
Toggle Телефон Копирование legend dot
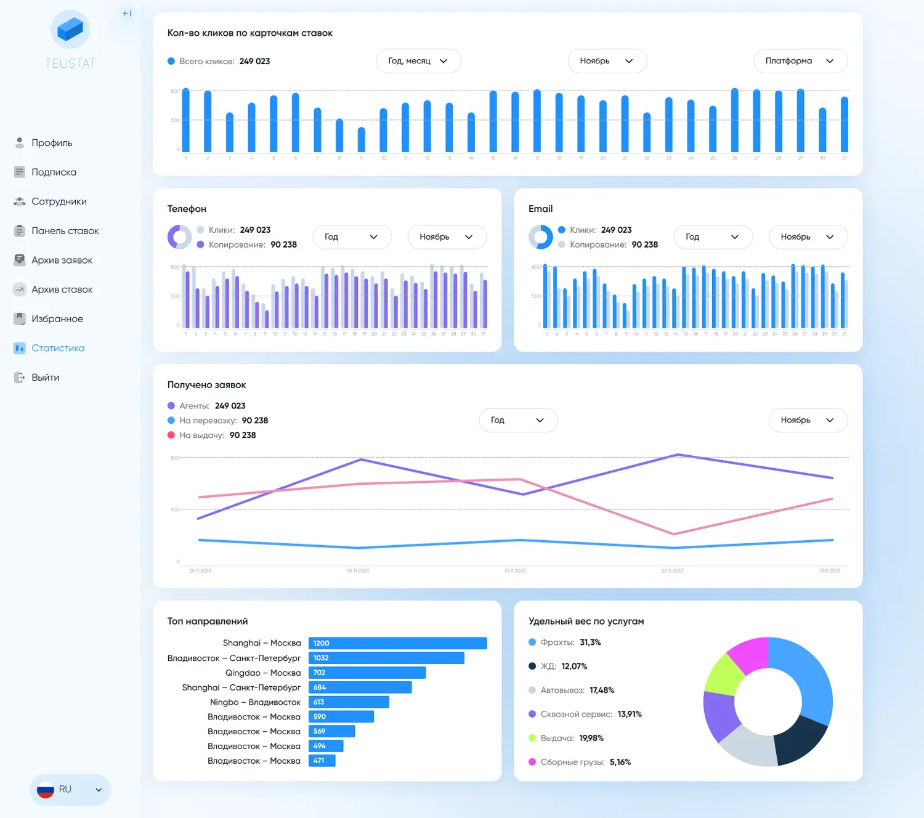coord(200,245)
